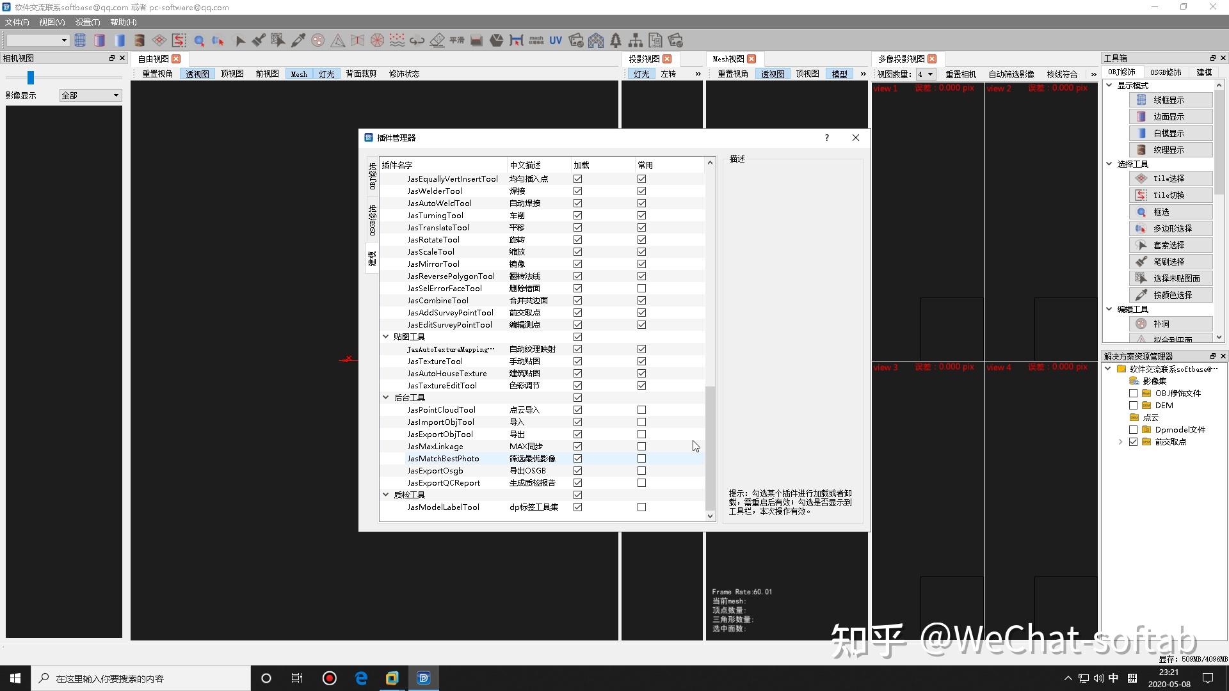1229x691 pixels.
Task: Collapse the 贴图工具 plugin group
Action: [386, 337]
